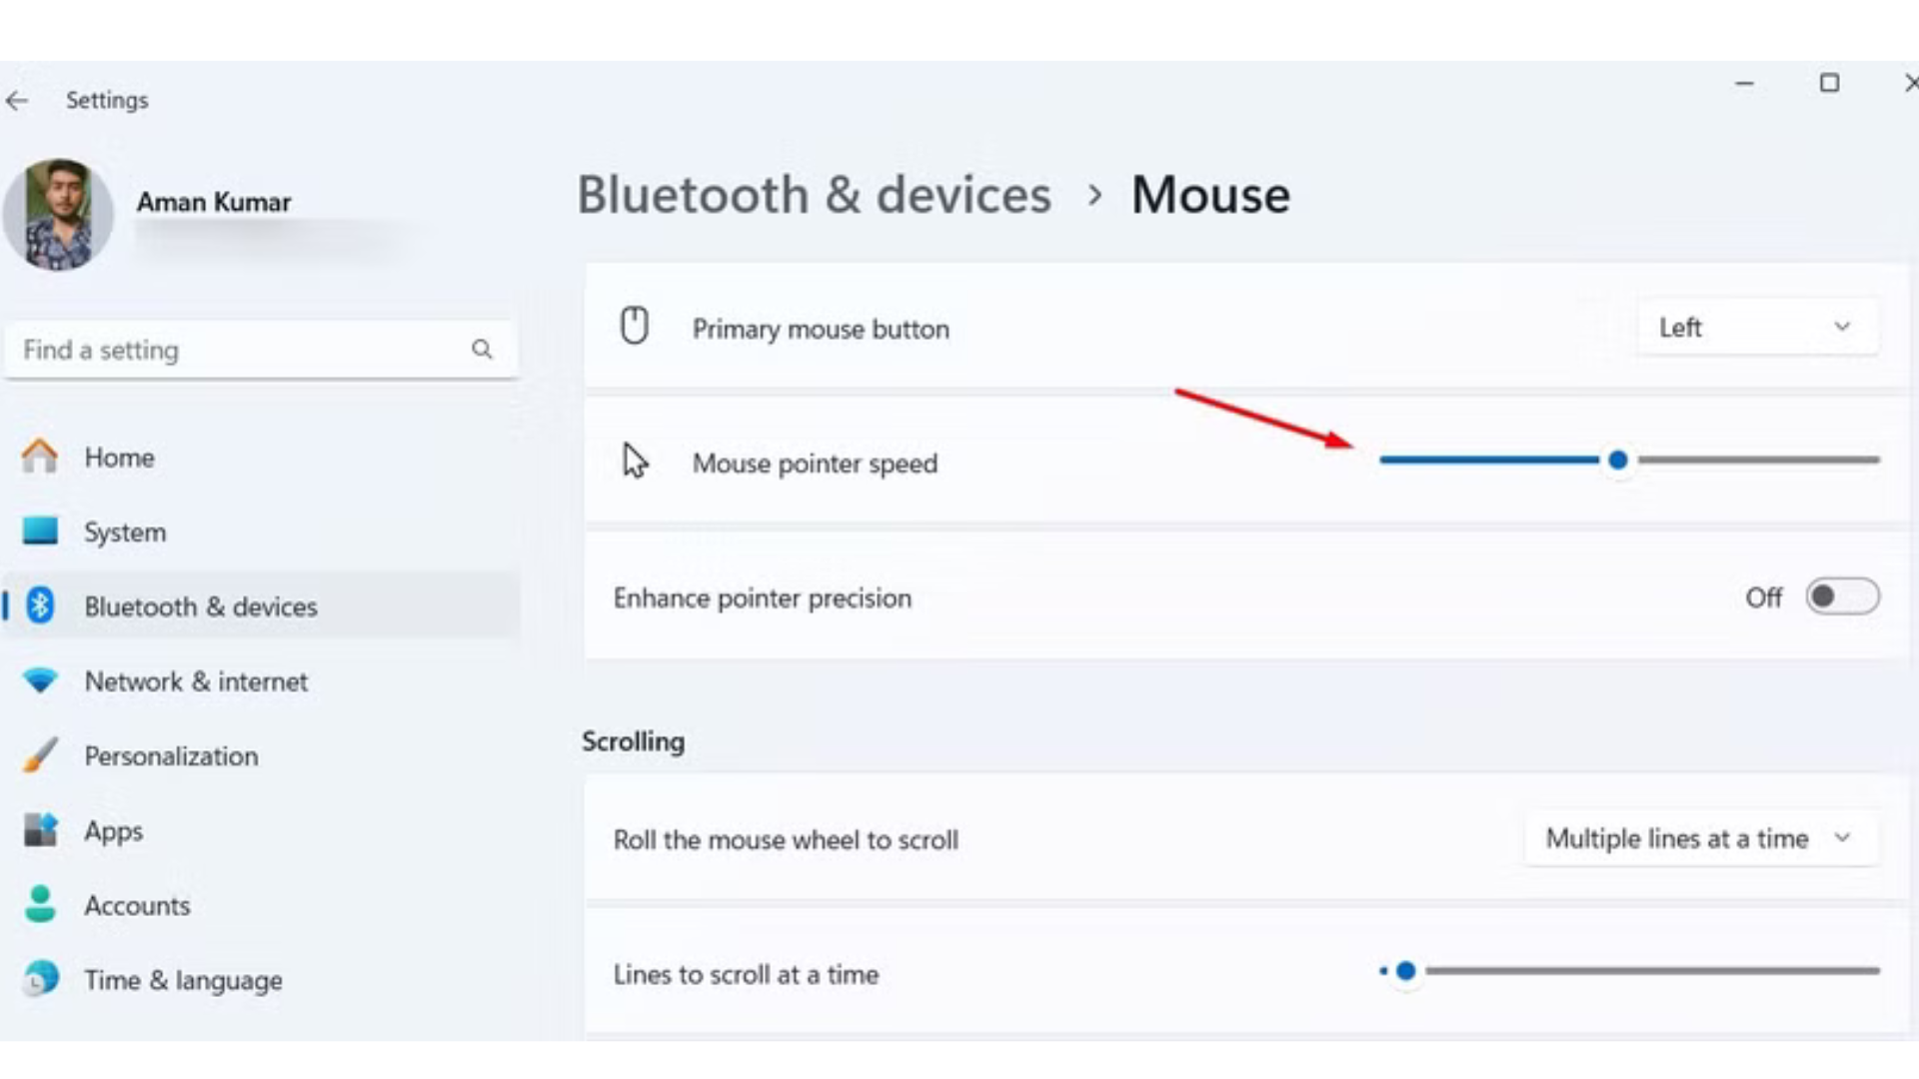This screenshot has width=1919, height=1079.
Task: Open the Primary mouse button dropdown
Action: pyautogui.click(x=1756, y=328)
